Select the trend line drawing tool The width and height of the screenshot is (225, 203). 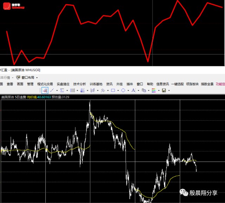coord(52,91)
